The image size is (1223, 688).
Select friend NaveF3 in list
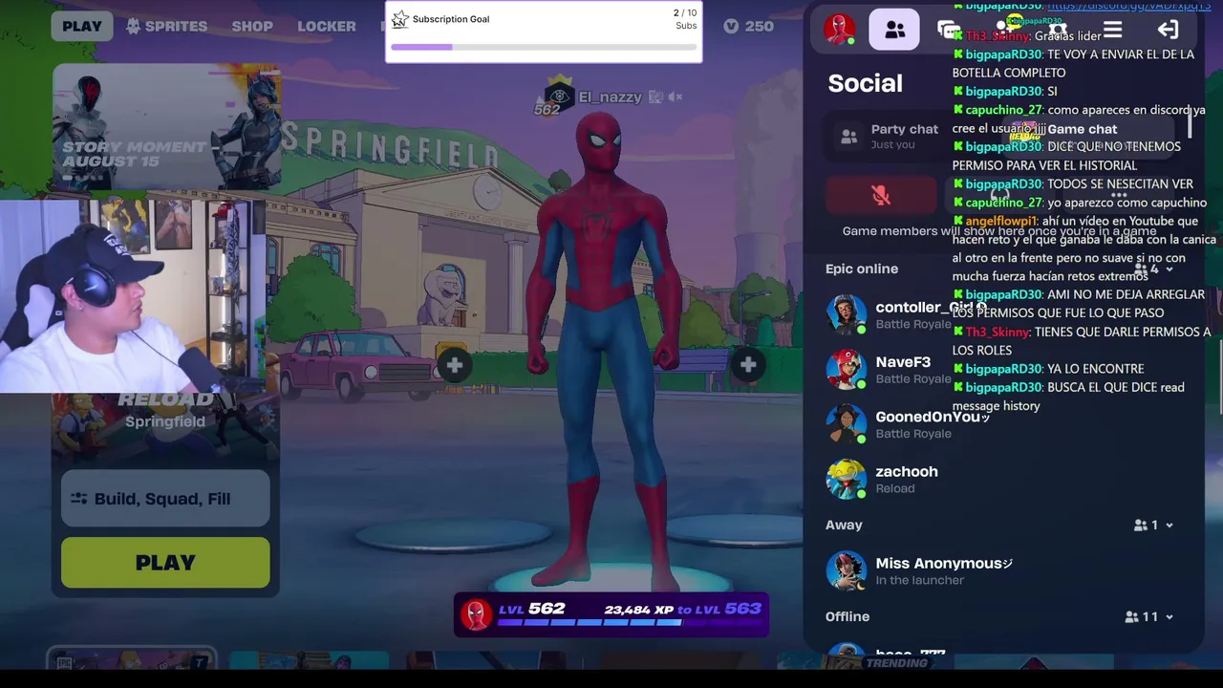999,370
